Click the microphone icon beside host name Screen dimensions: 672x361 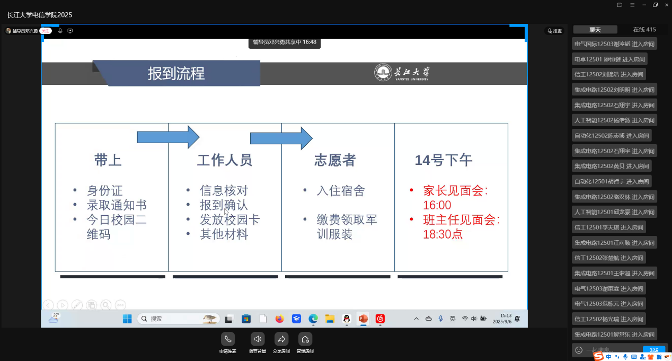click(x=60, y=31)
